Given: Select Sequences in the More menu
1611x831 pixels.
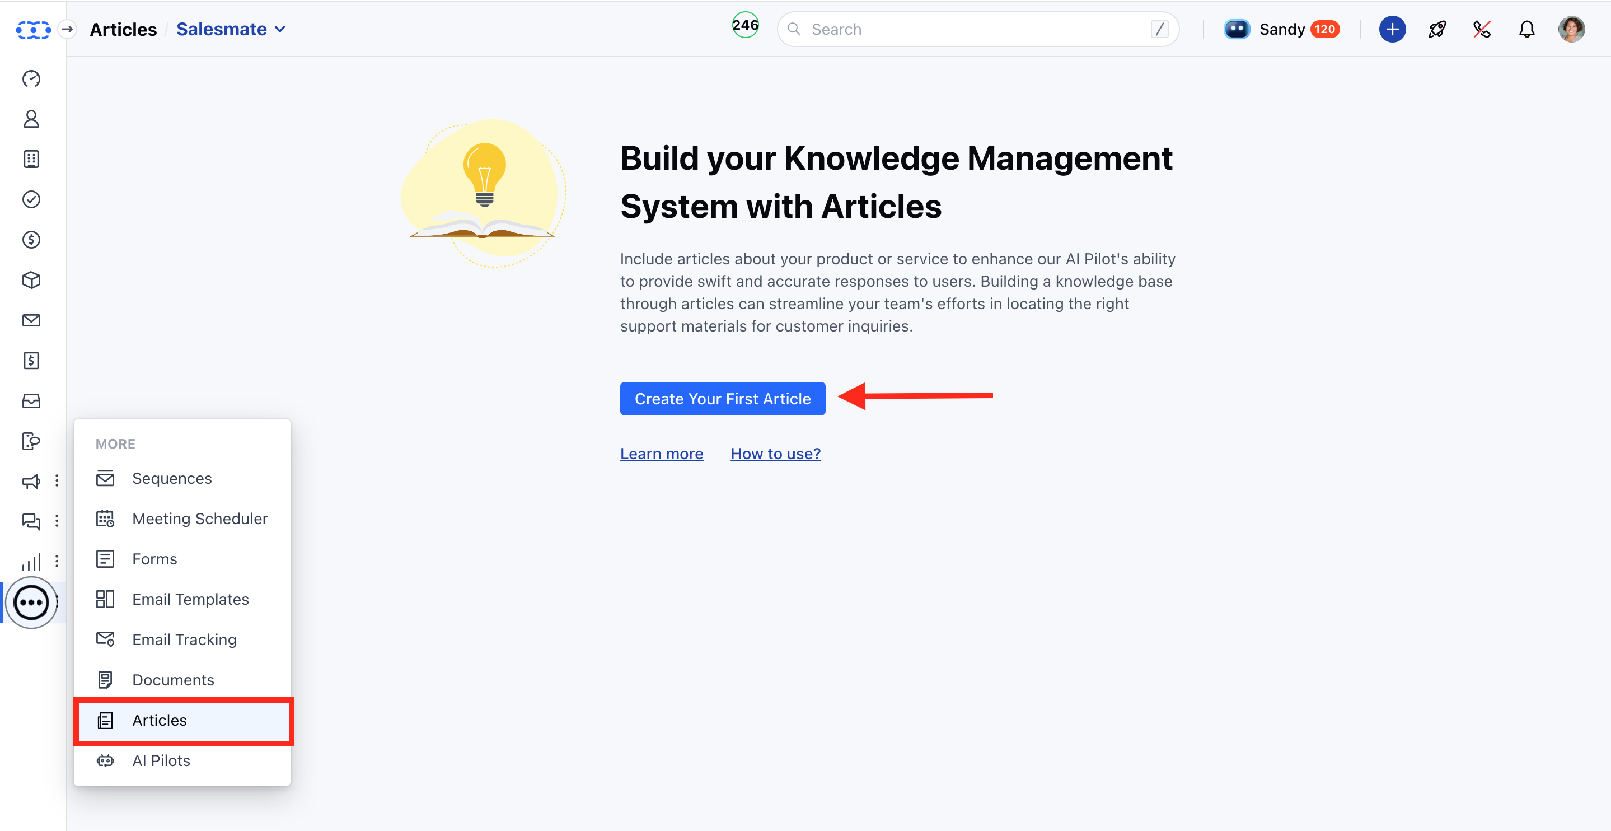Looking at the screenshot, I should tap(182, 478).
